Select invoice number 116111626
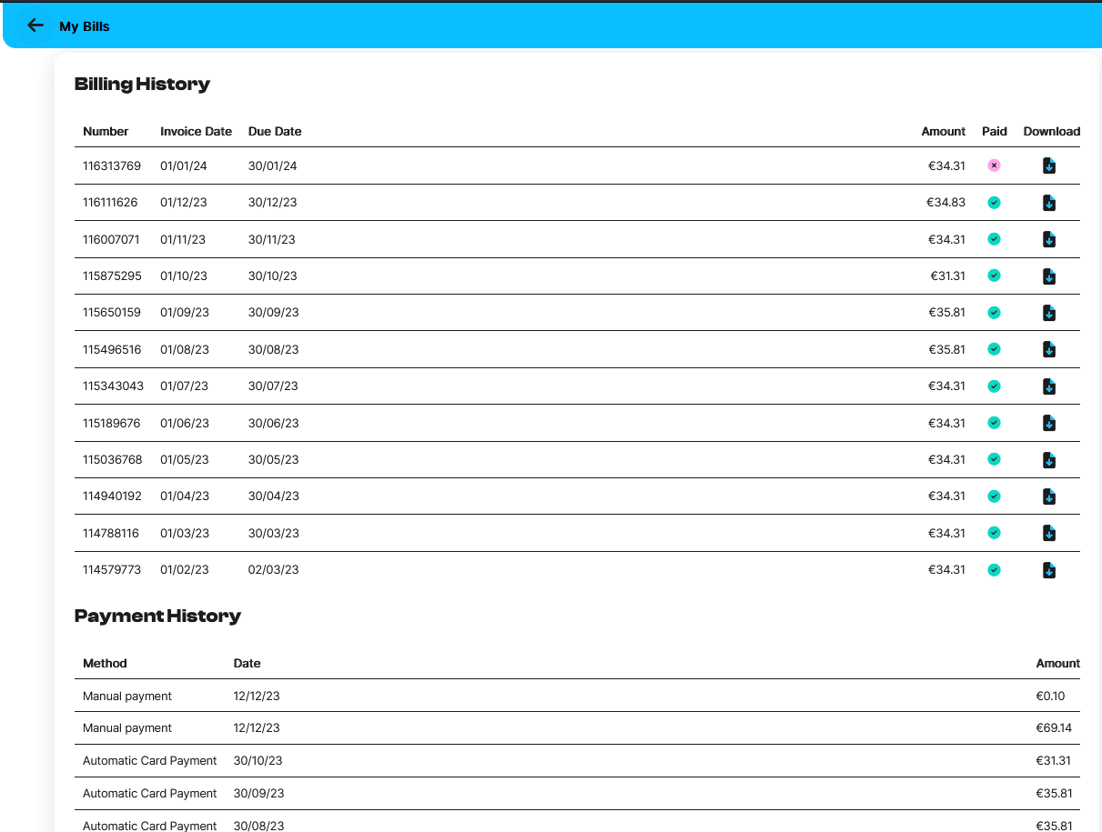1102x832 pixels. pos(110,202)
